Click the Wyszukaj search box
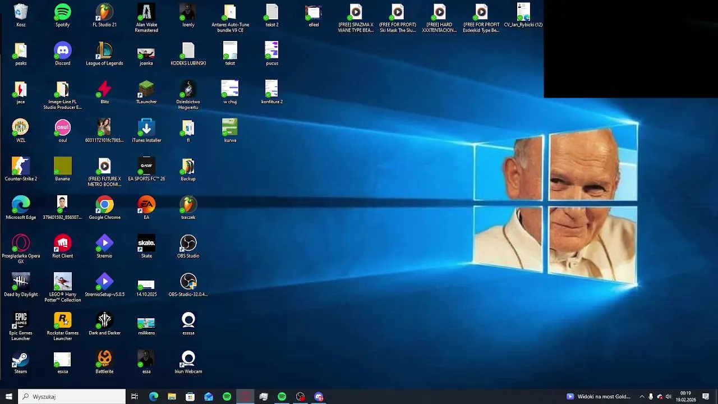Image resolution: width=718 pixels, height=404 pixels. pyautogui.click(x=72, y=397)
